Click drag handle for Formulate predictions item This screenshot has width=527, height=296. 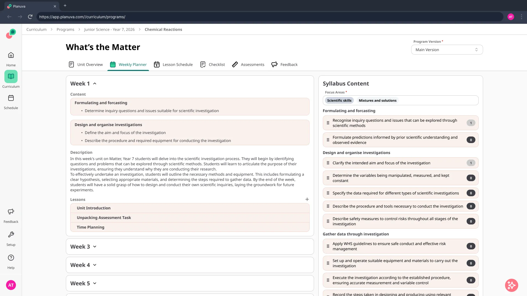point(328,140)
